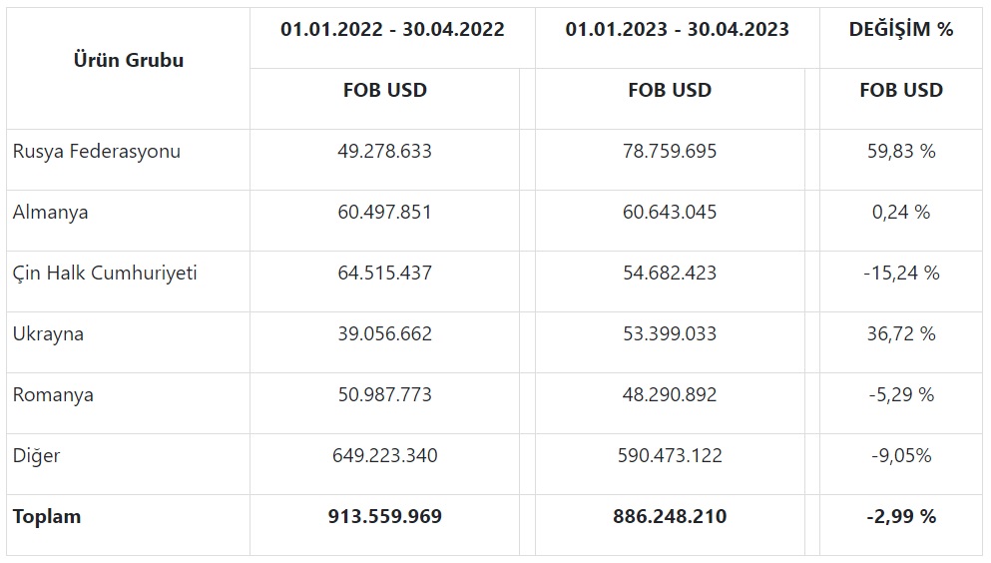This screenshot has height=563, width=991.
Task: Select the total 913.559.969 cell
Action: click(384, 516)
